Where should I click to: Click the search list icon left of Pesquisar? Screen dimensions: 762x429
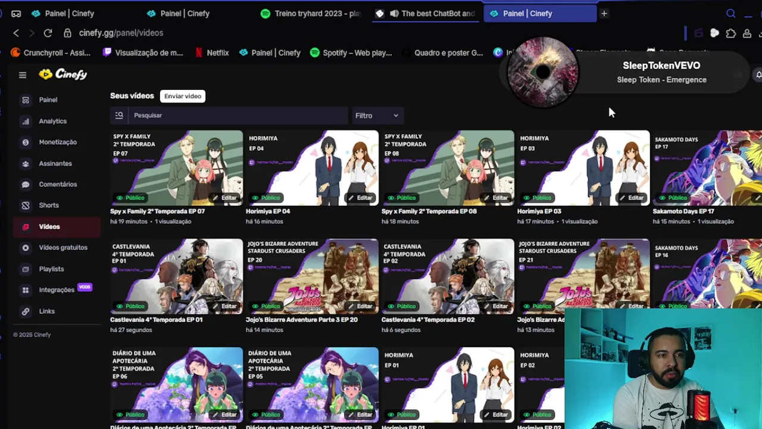[x=119, y=115]
